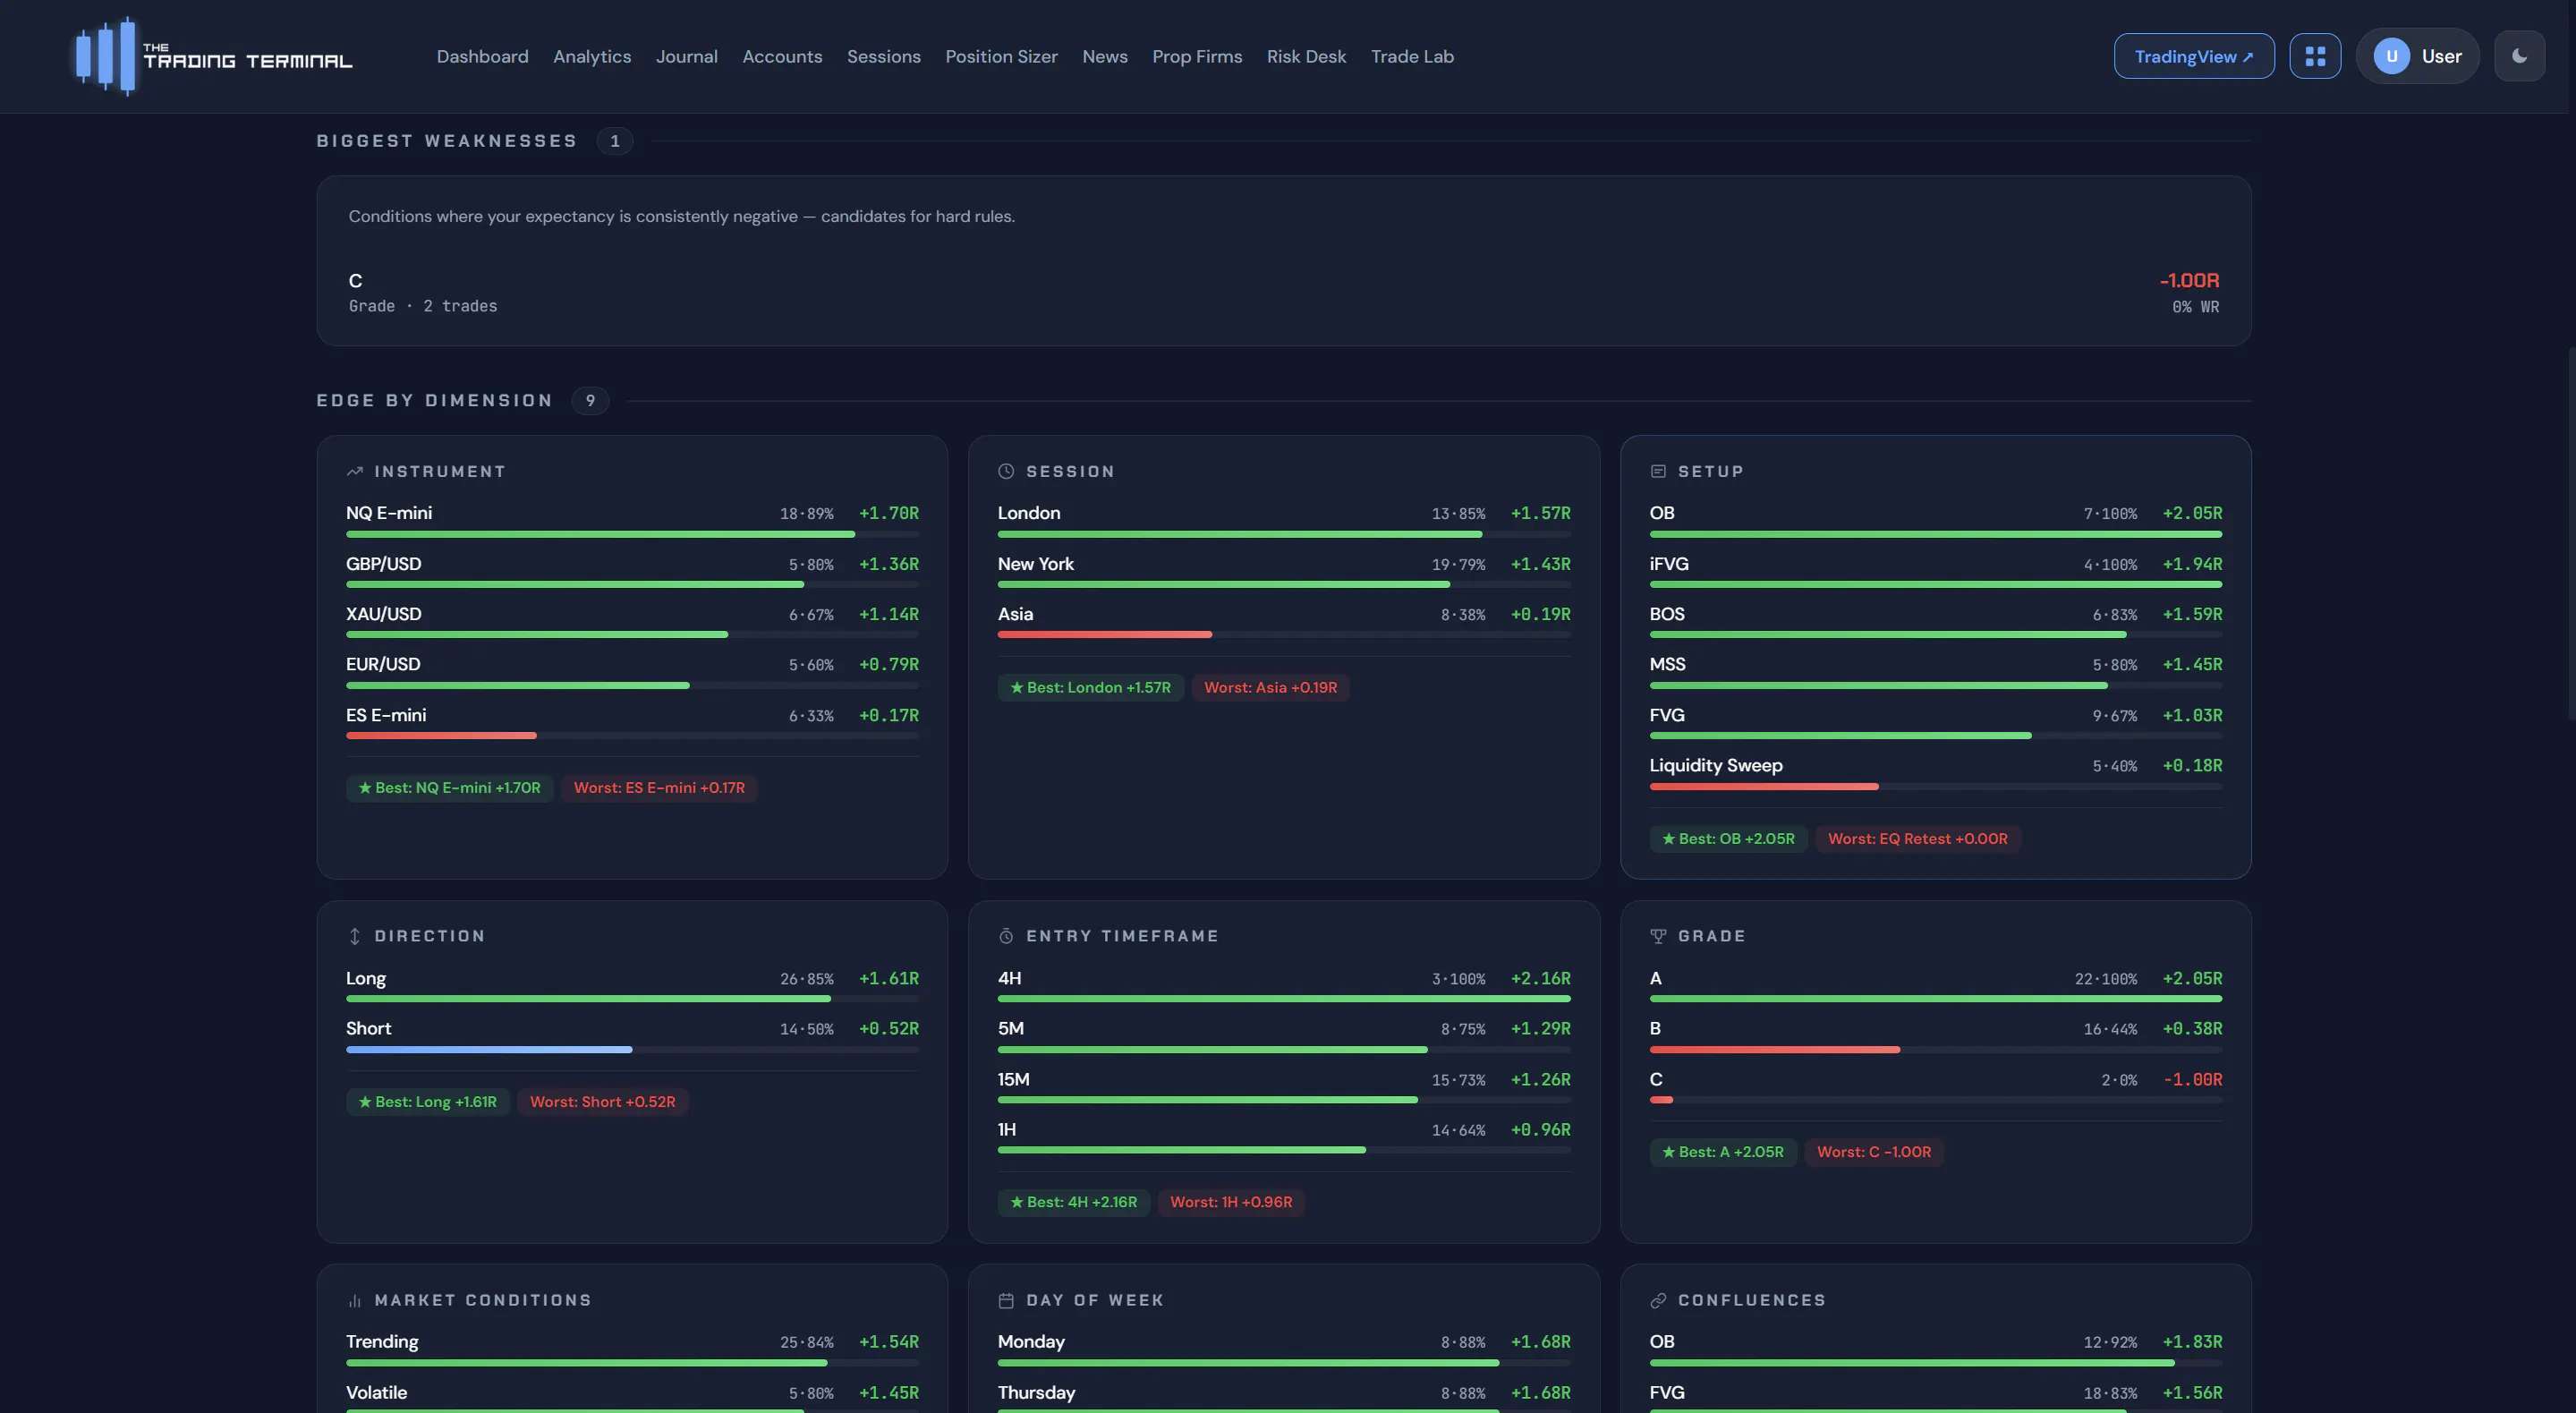Click the Edge by Dimension count badge 9

click(590, 400)
